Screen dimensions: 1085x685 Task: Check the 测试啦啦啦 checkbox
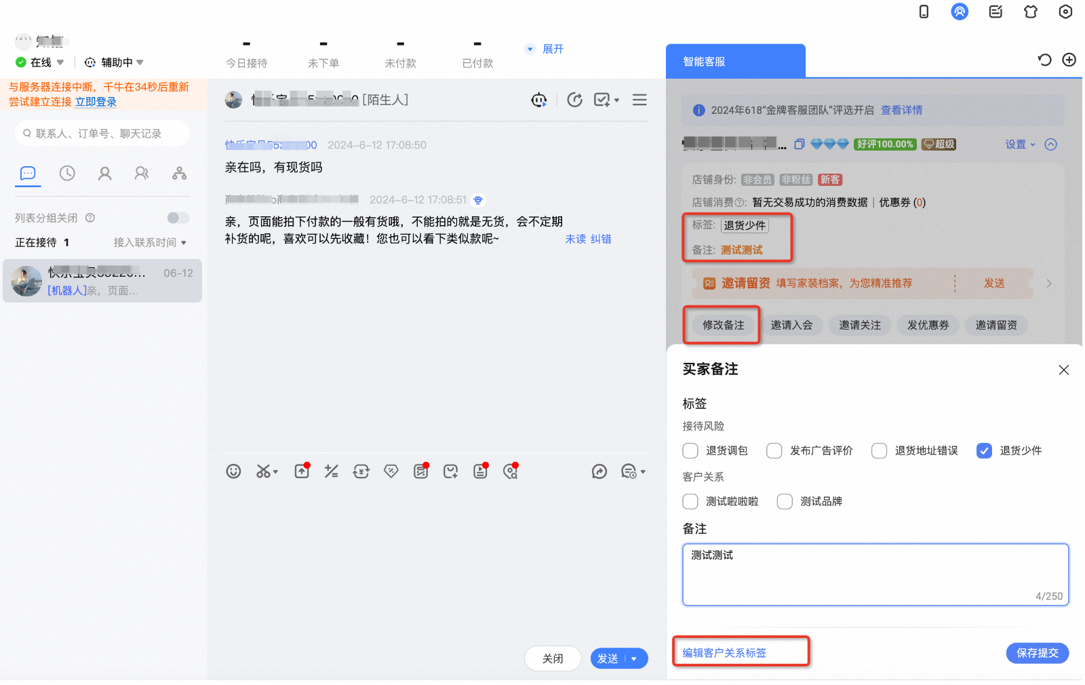click(x=690, y=502)
